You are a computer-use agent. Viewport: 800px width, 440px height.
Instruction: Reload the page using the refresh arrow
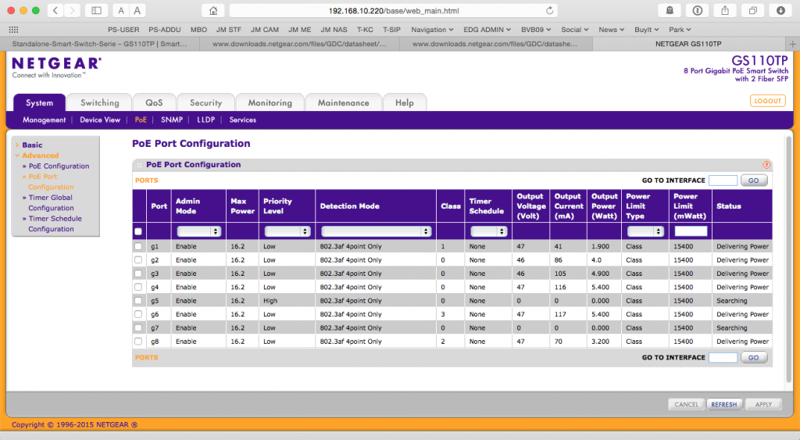[x=549, y=11]
